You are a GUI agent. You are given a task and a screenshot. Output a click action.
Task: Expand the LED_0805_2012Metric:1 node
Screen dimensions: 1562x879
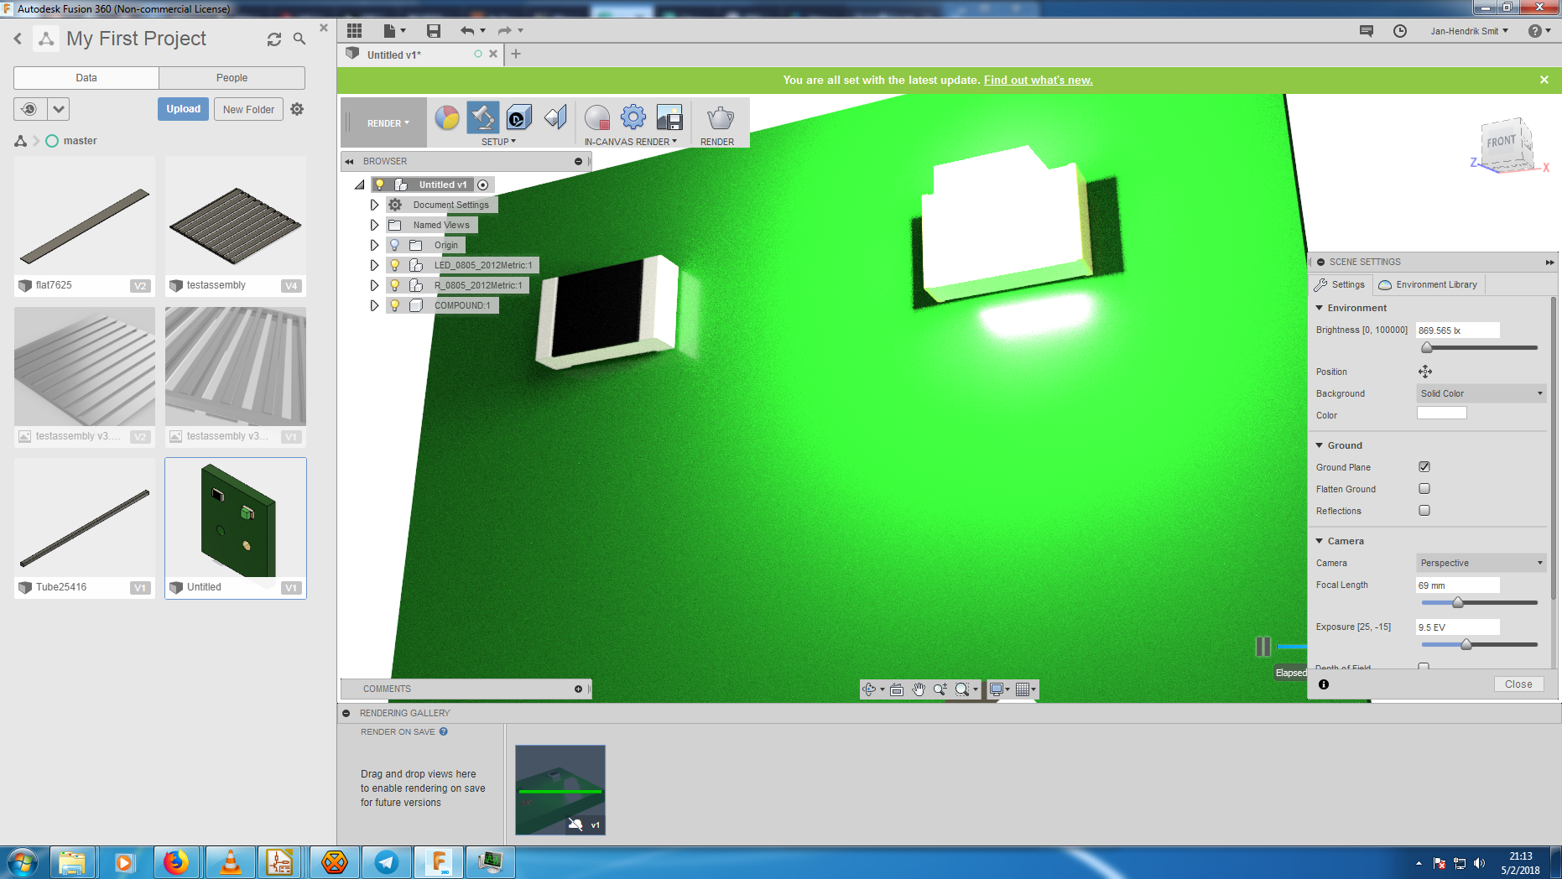[374, 265]
